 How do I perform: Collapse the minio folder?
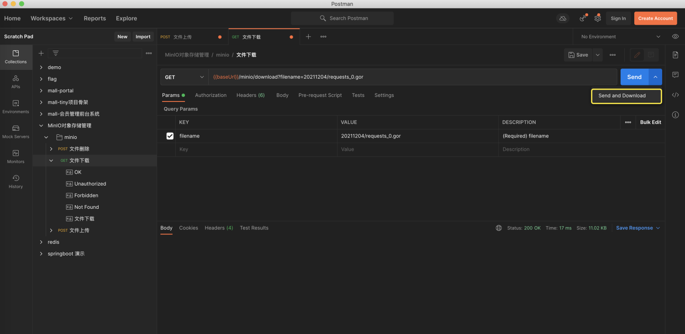pyautogui.click(x=46, y=137)
